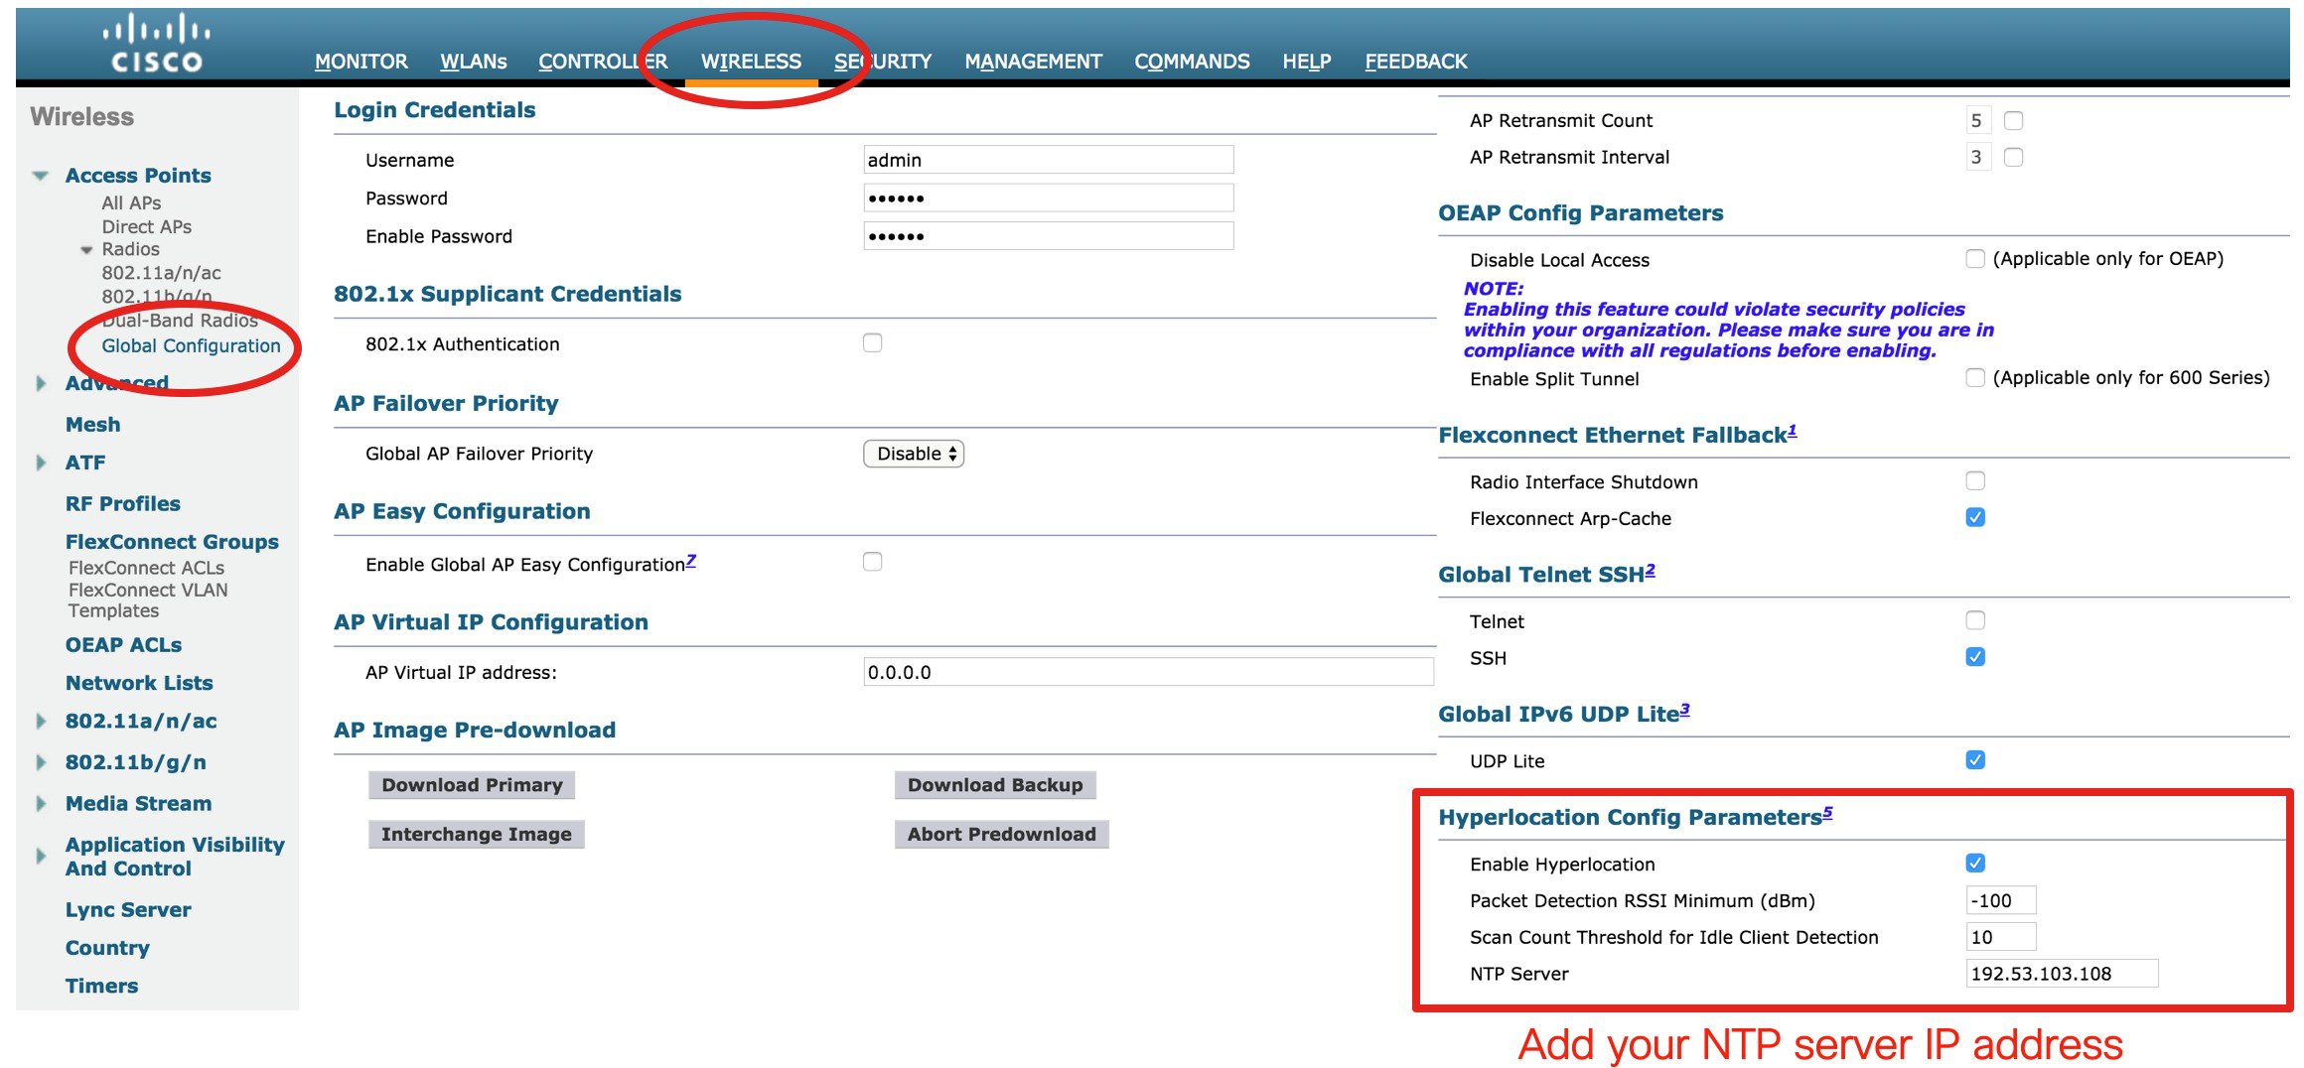The width and height of the screenshot is (2304, 1068).
Task: Open footnote 1 beside Flexconnect Ethernet Fallback
Action: point(1792,431)
